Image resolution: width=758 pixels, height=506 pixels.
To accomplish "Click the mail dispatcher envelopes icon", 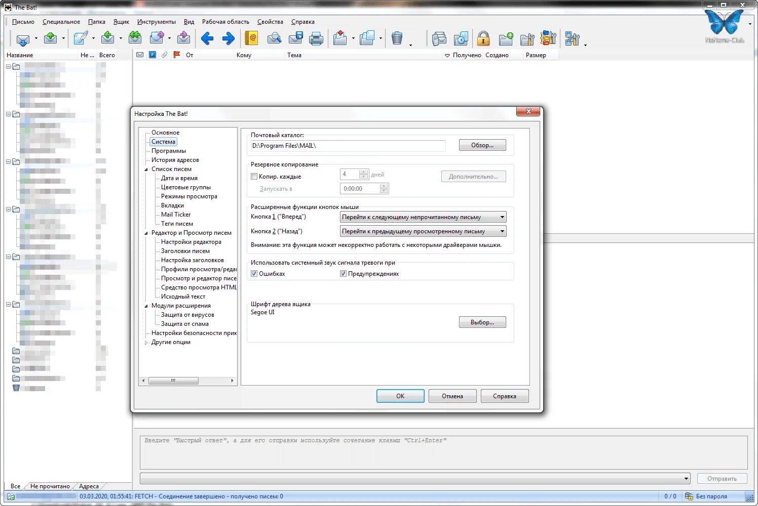I will click(x=439, y=38).
